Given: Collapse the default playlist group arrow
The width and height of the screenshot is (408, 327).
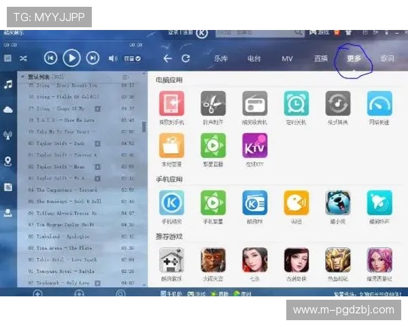Looking at the screenshot, I should click(x=22, y=77).
